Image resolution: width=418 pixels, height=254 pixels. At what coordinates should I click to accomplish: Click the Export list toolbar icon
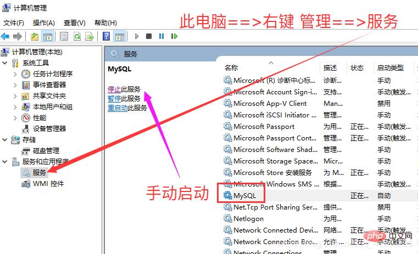pyautogui.click(x=90, y=36)
